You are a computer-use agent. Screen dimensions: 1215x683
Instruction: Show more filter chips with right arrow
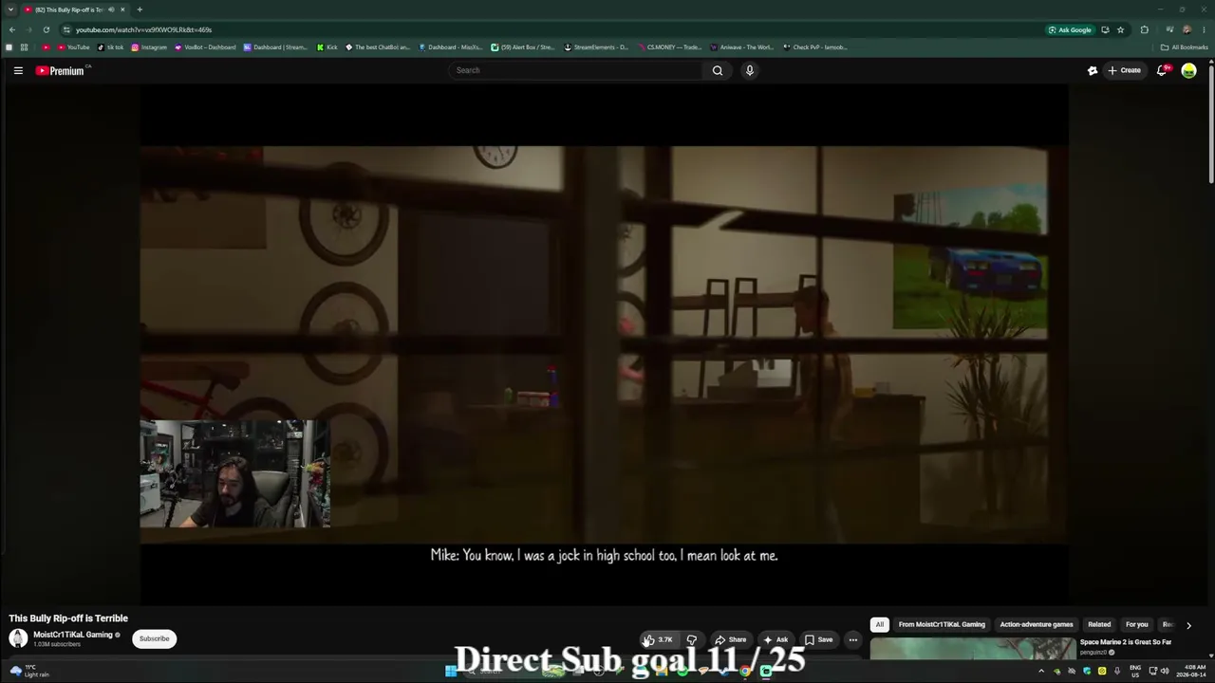(1188, 625)
